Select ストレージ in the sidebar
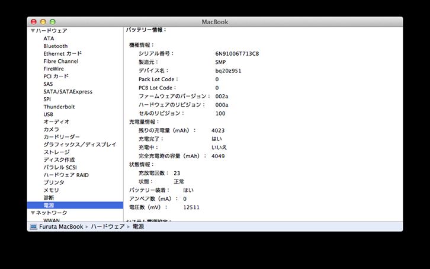Screen dimensions: 430x269 [x=56, y=152]
